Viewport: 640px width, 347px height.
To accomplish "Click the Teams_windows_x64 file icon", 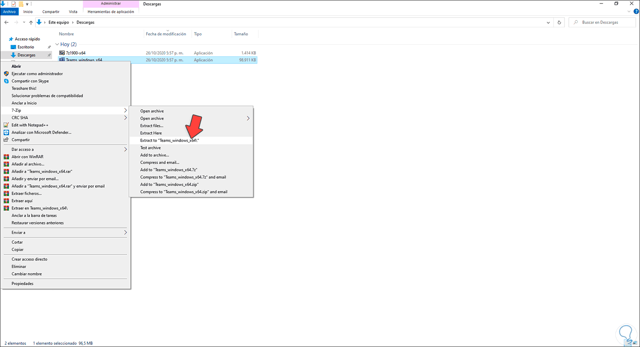I will tap(62, 60).
